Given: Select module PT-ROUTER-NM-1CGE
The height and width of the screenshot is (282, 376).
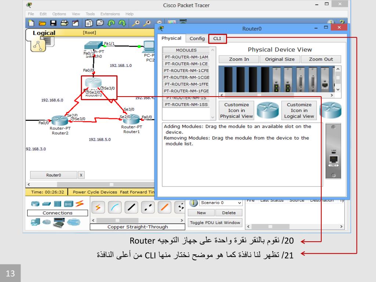Looking at the screenshot, I should pyautogui.click(x=186, y=77).
